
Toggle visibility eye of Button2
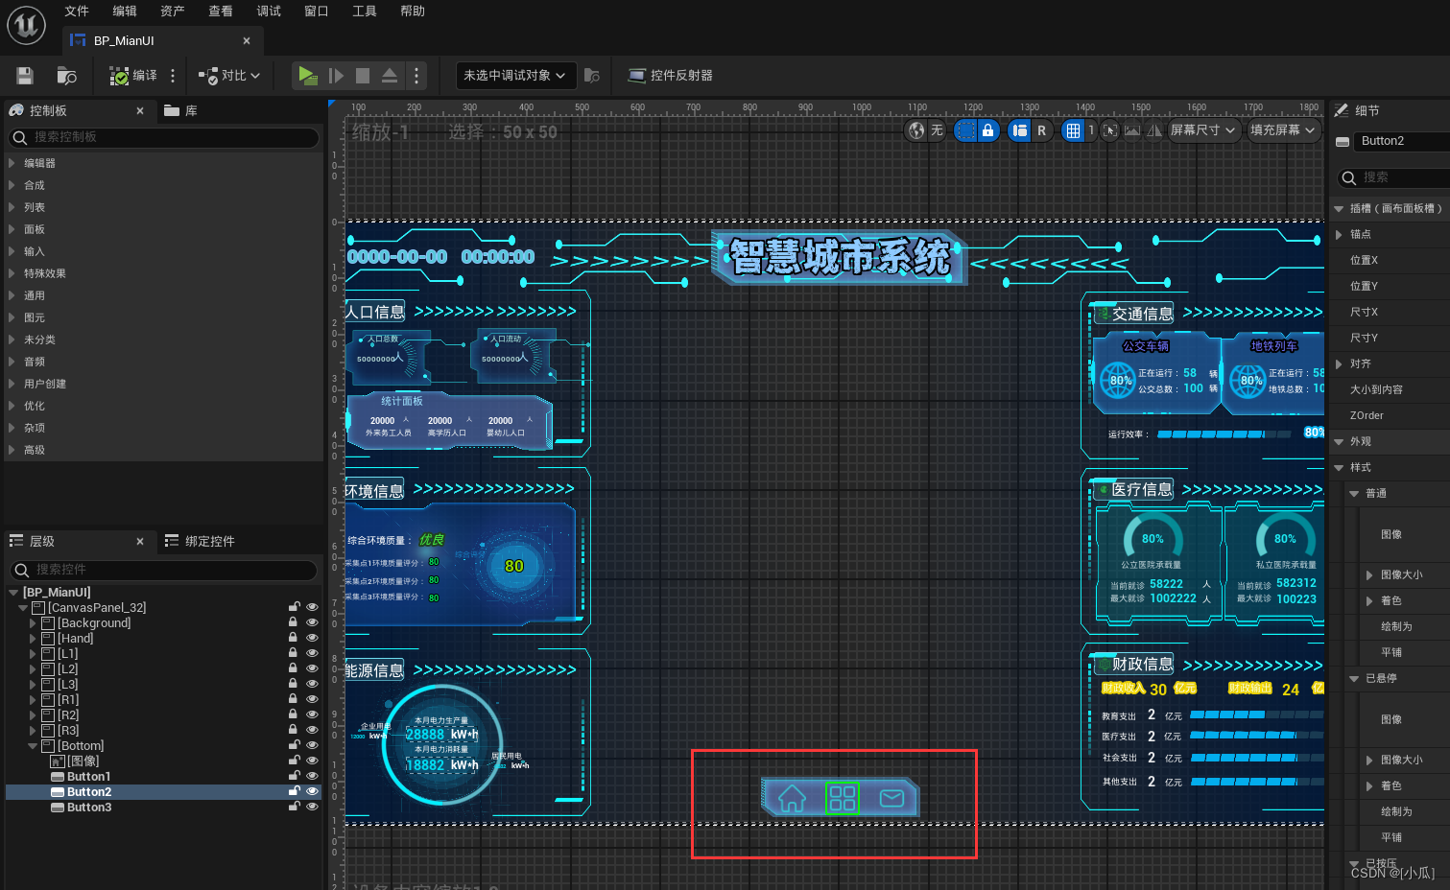click(x=312, y=792)
